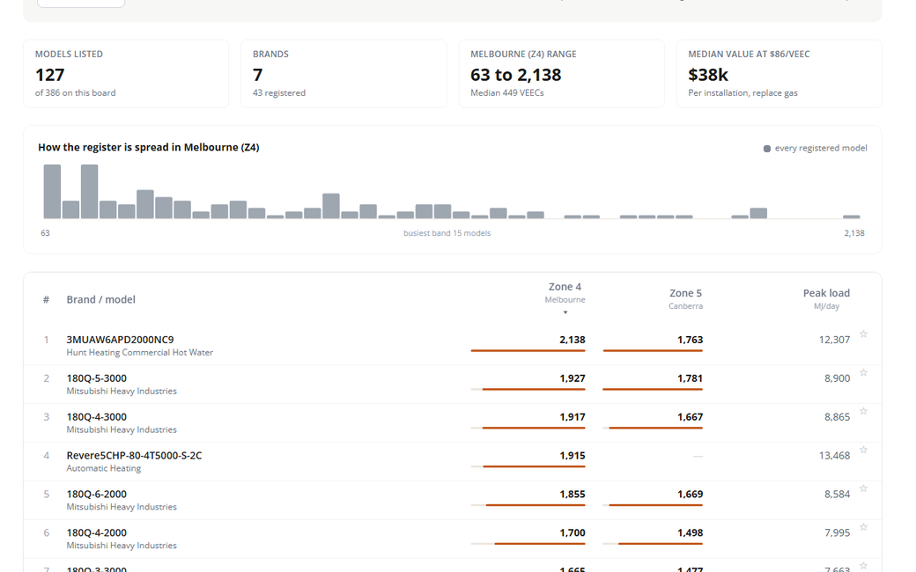
Task: Click the legend dot for every registered model
Action: (767, 149)
